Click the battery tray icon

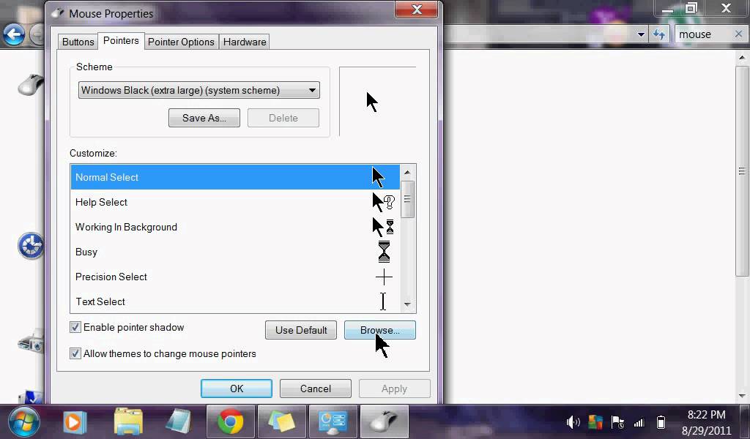(661, 422)
